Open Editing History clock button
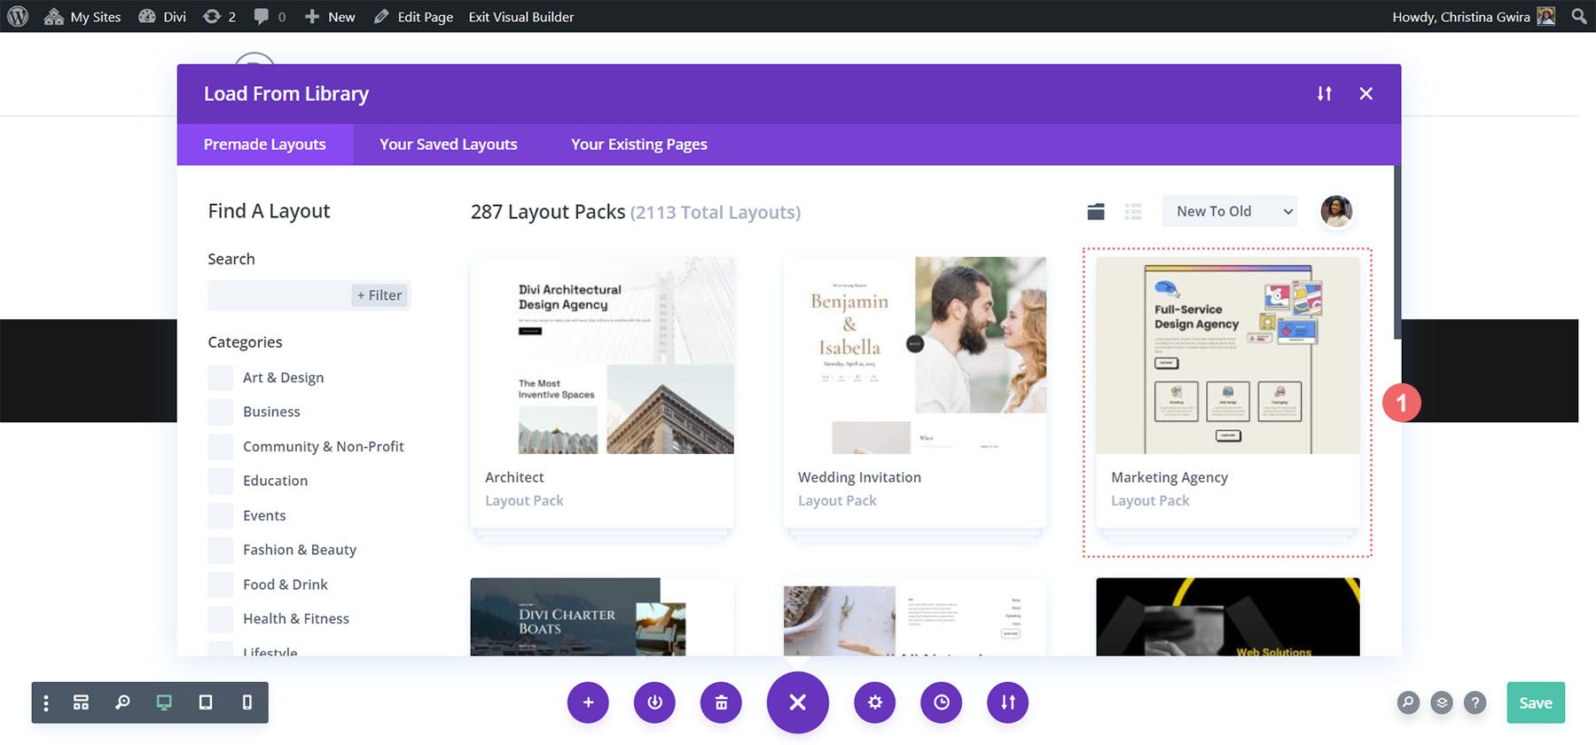 tap(942, 702)
